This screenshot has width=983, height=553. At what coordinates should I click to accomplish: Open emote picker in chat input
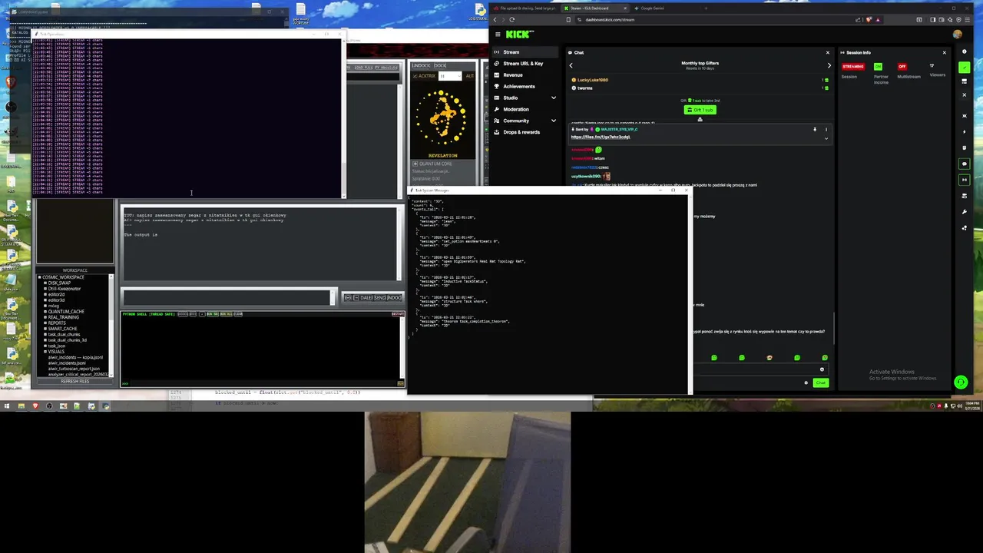click(822, 369)
